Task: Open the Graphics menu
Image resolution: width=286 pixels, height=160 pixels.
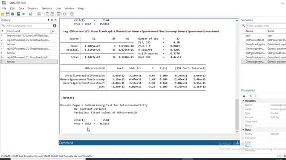Action: click(x=33, y=8)
